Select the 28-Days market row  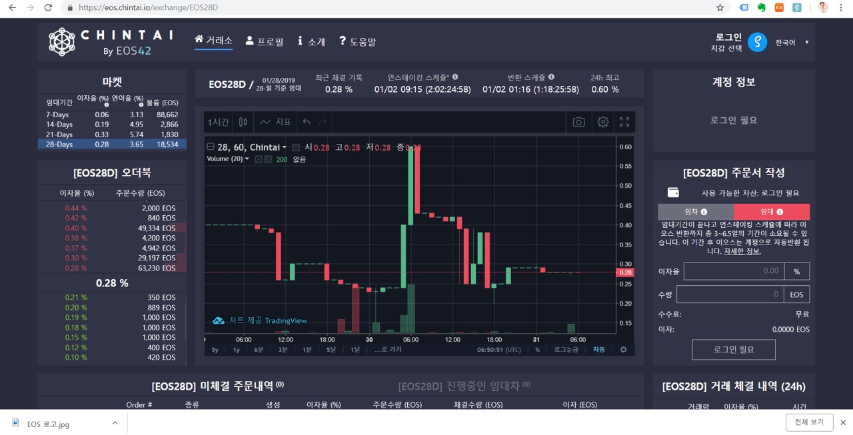112,144
